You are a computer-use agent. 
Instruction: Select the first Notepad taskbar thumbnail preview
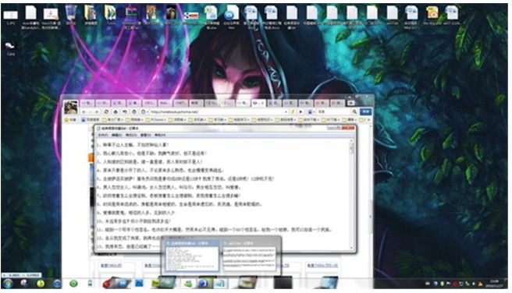tap(192, 257)
